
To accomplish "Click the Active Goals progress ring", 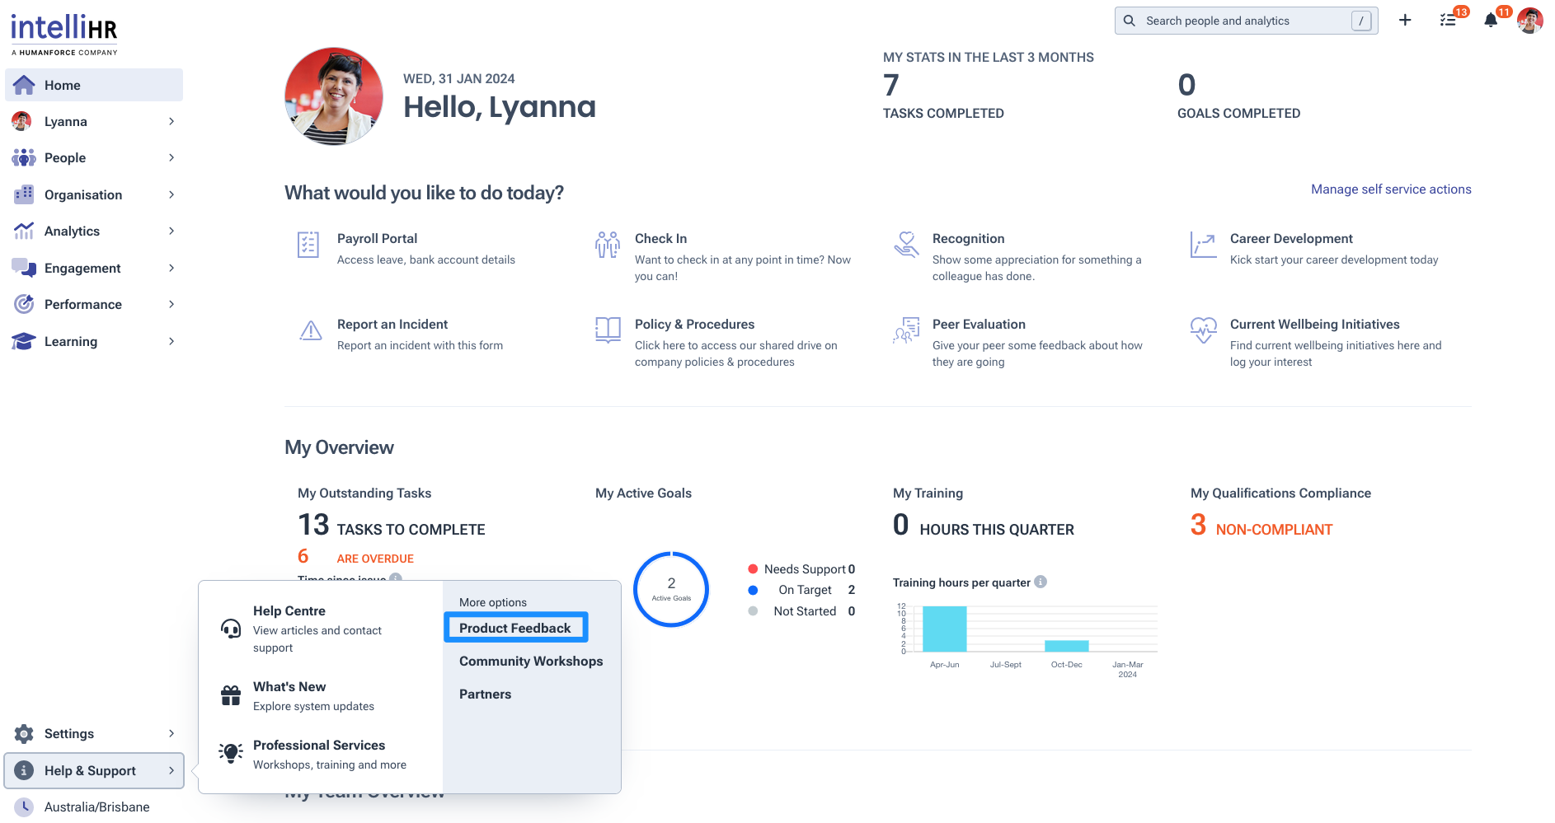I will (x=671, y=589).
